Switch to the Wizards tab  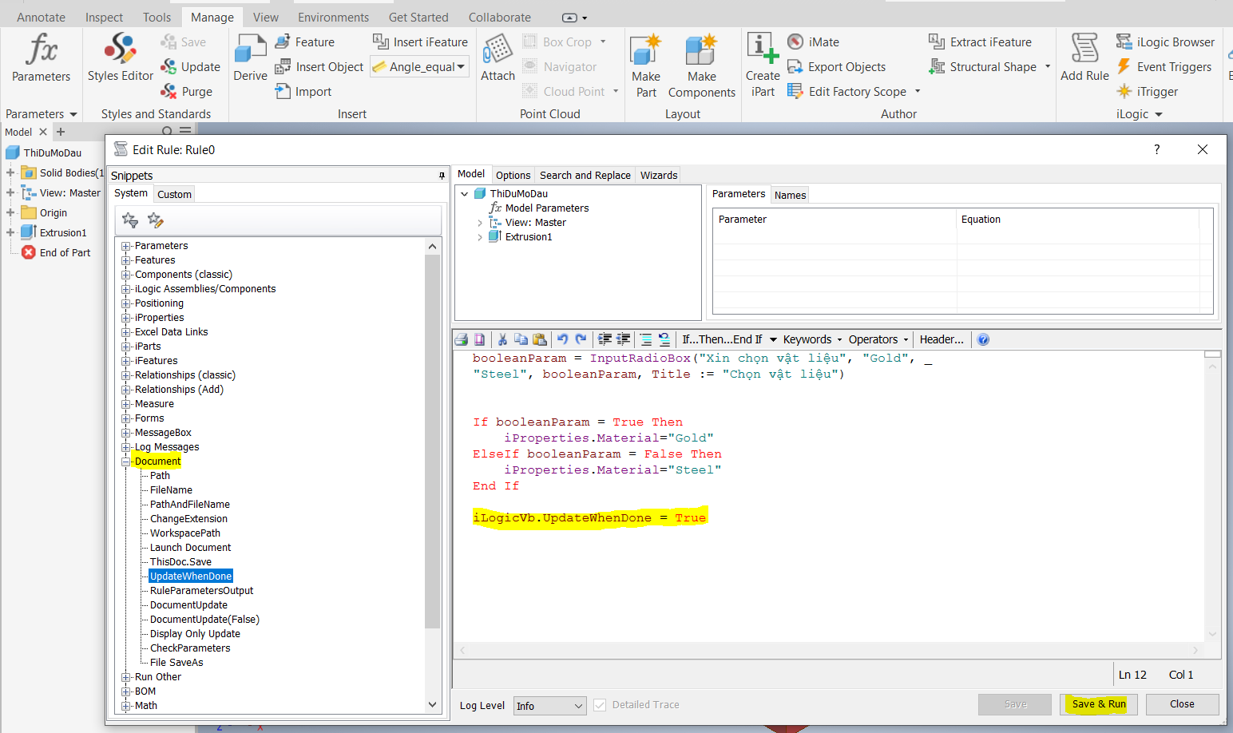(658, 174)
